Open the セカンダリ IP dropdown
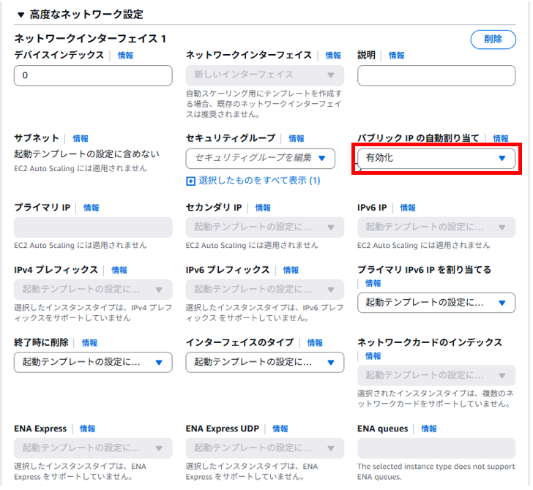 [264, 227]
